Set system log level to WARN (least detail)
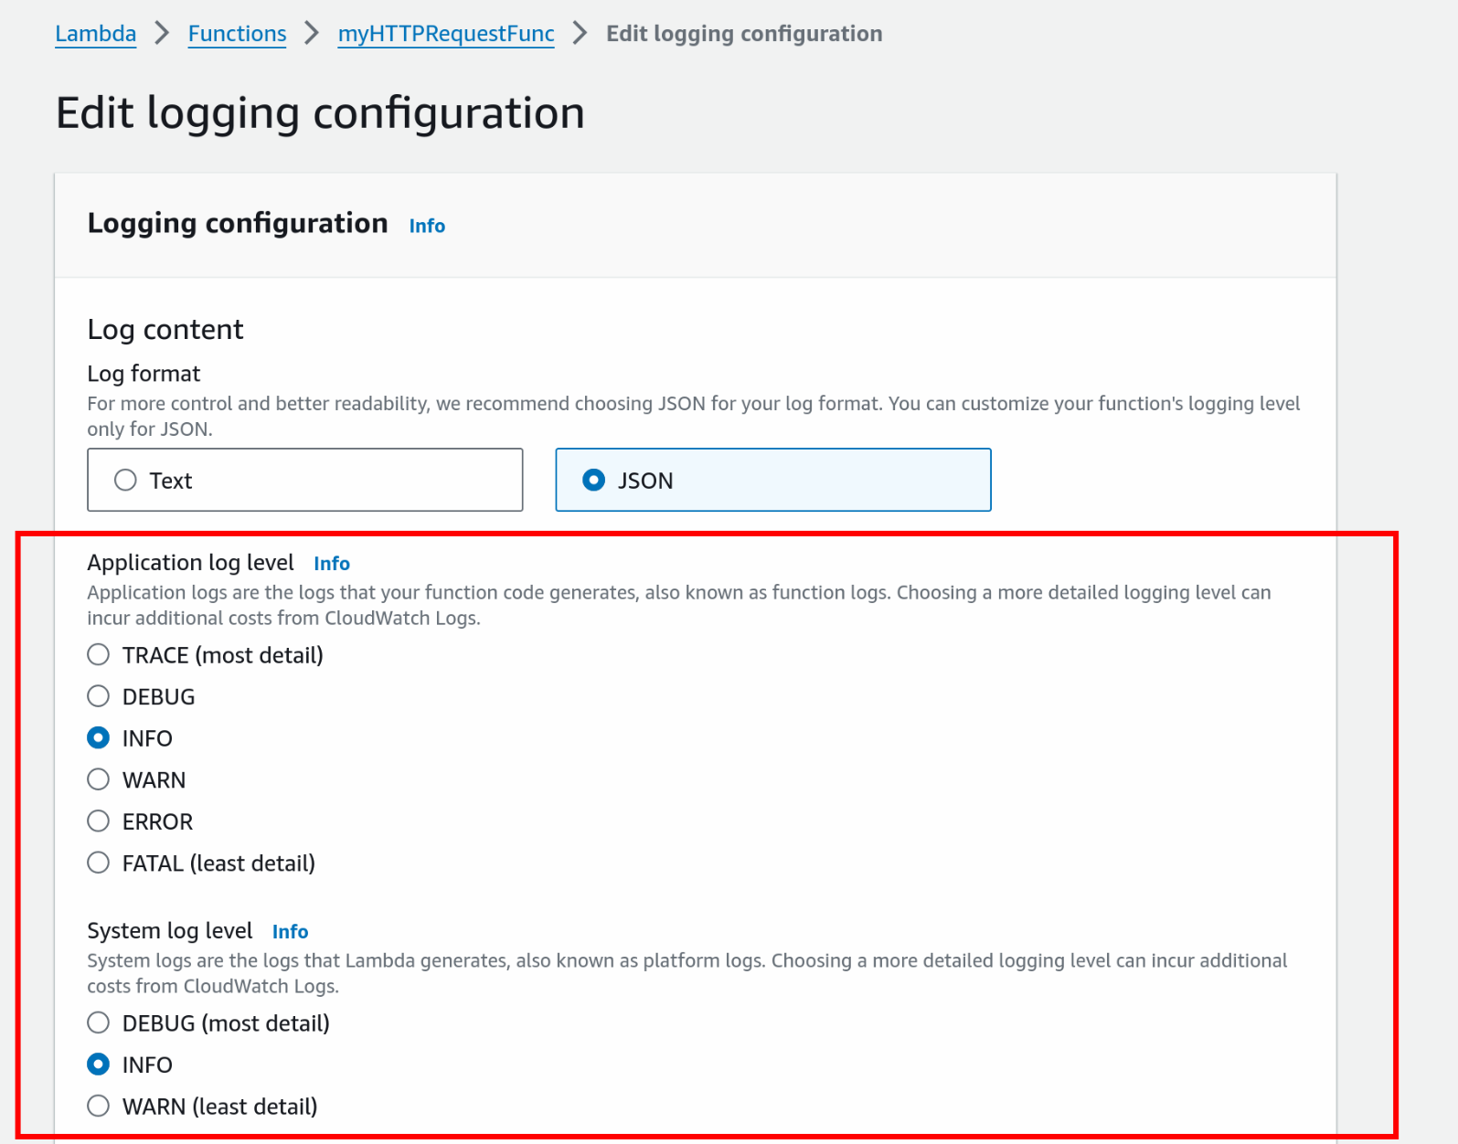 click(99, 1106)
